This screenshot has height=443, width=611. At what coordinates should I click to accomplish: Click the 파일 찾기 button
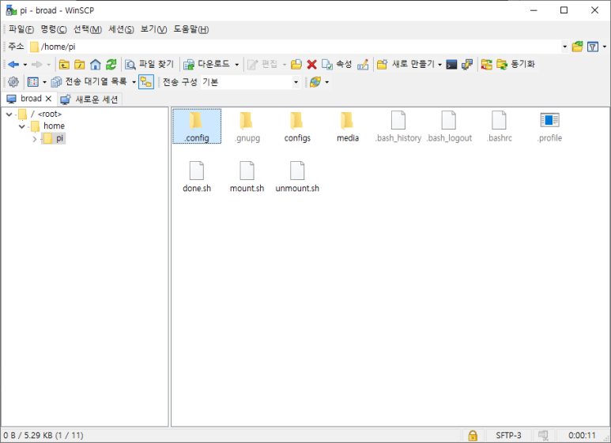click(149, 64)
